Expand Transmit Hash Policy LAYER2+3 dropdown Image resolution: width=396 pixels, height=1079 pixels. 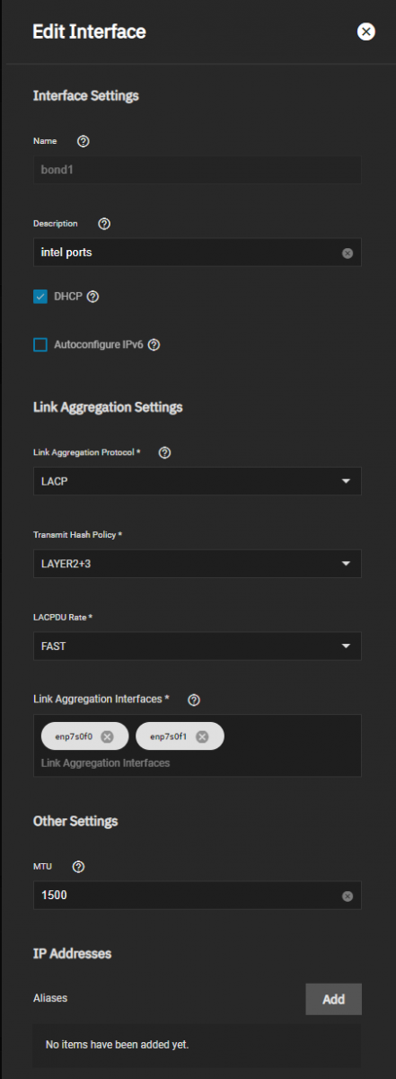(198, 564)
